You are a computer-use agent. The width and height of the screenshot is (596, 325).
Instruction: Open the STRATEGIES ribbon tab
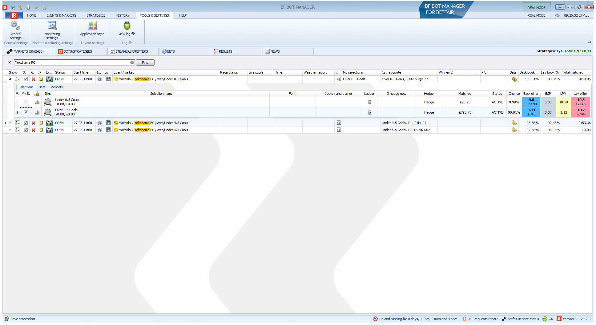click(96, 15)
